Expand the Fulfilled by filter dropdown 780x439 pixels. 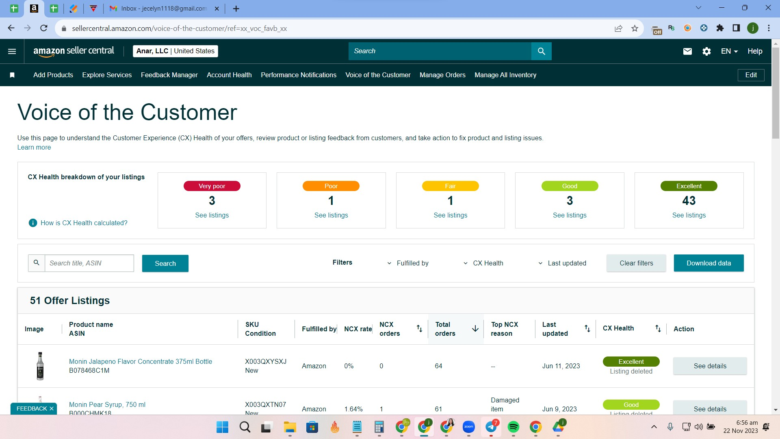pos(408,263)
